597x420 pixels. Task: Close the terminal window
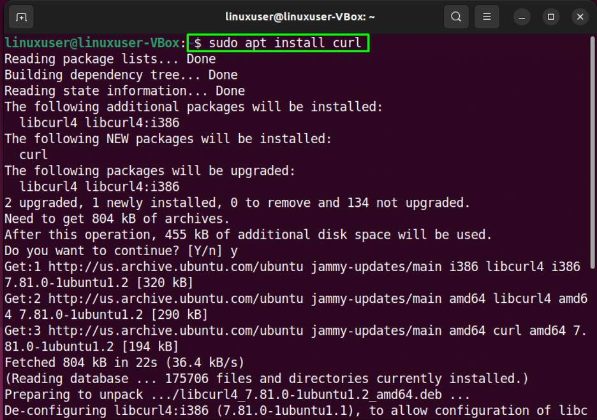pos(580,17)
